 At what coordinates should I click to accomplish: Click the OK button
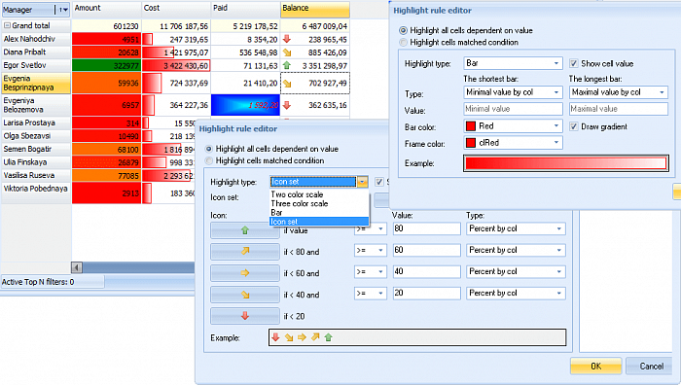point(595,366)
